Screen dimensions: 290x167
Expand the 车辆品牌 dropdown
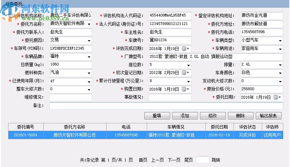click(89, 57)
